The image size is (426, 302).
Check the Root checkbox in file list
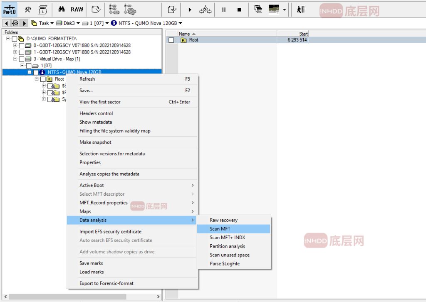pos(171,40)
